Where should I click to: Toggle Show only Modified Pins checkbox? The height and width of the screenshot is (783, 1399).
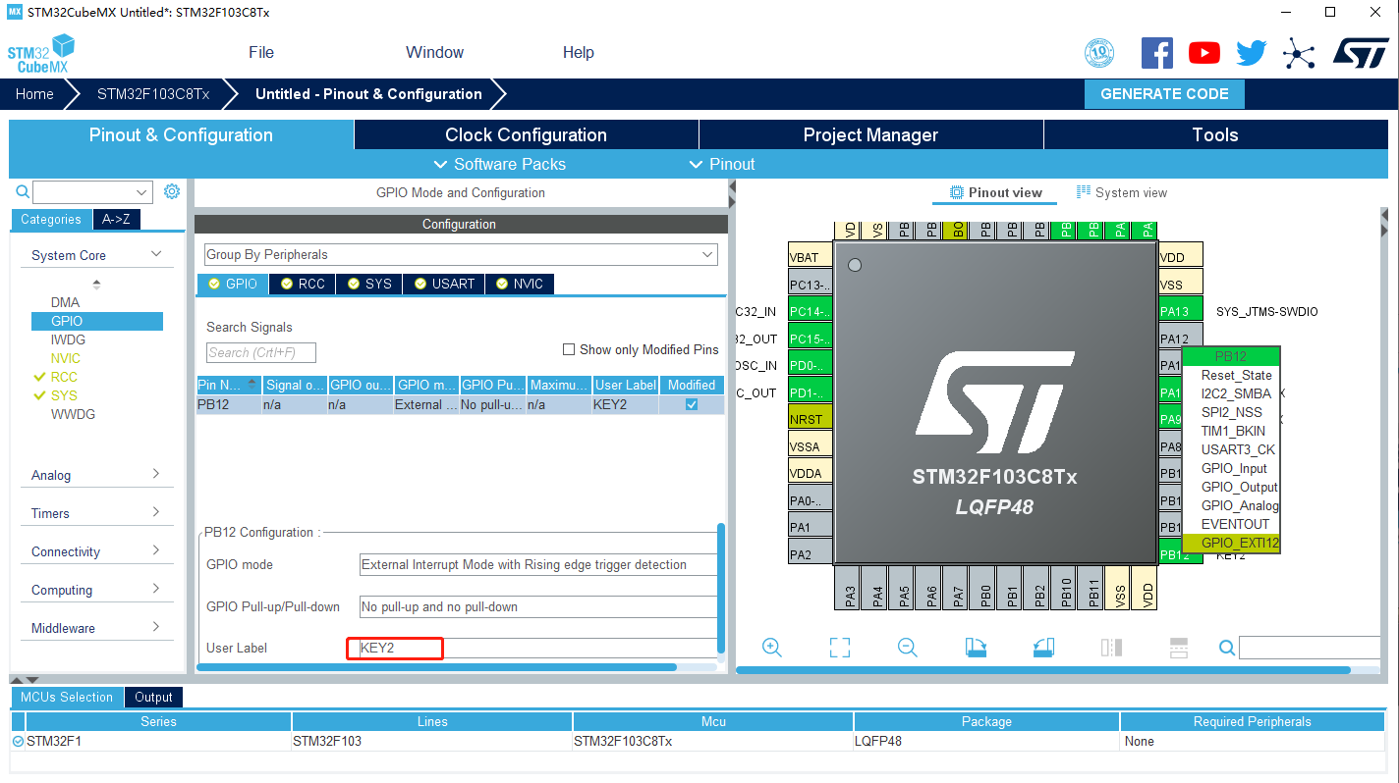click(x=568, y=349)
